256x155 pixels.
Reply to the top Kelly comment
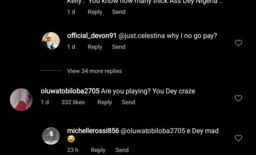(95, 12)
